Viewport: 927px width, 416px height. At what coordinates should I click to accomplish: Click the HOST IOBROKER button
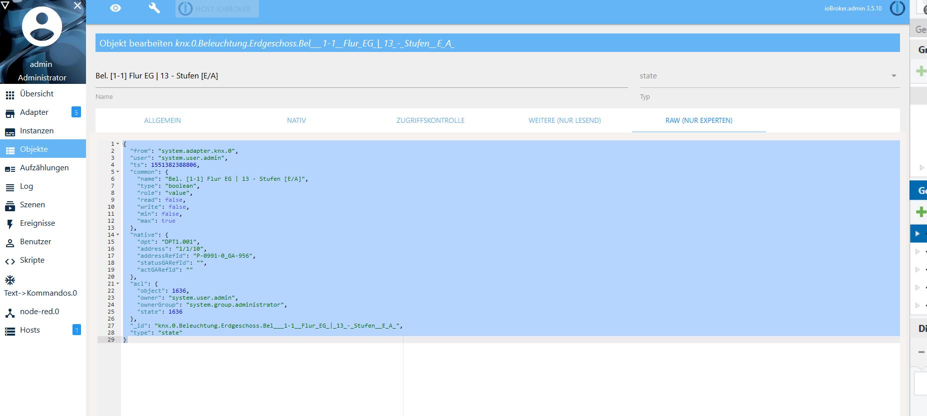pos(217,8)
